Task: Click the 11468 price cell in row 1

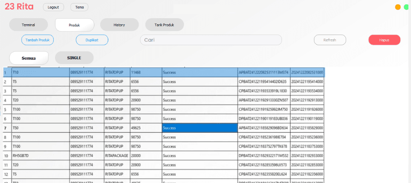Action: (146, 72)
